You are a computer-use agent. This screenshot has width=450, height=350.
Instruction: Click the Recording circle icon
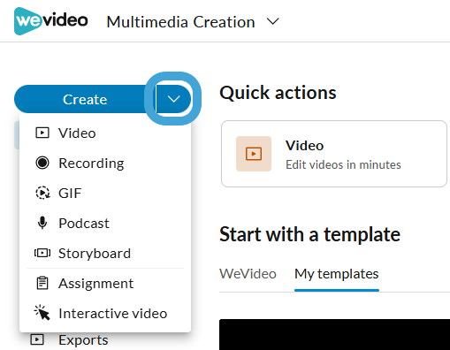tap(42, 163)
